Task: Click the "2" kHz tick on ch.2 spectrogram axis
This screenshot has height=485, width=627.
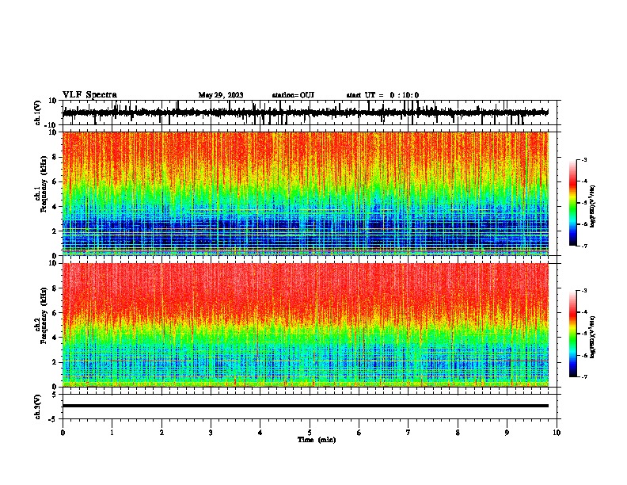Action: click(x=55, y=362)
